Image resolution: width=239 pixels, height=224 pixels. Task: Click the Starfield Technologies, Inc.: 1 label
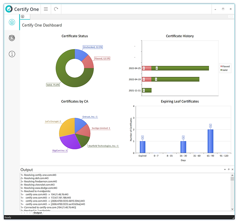click(x=103, y=146)
